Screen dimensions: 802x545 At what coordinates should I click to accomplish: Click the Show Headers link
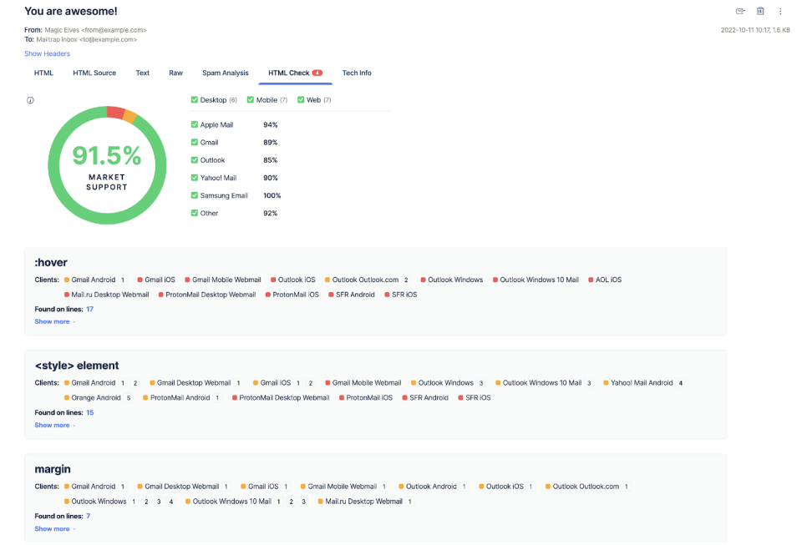point(47,53)
